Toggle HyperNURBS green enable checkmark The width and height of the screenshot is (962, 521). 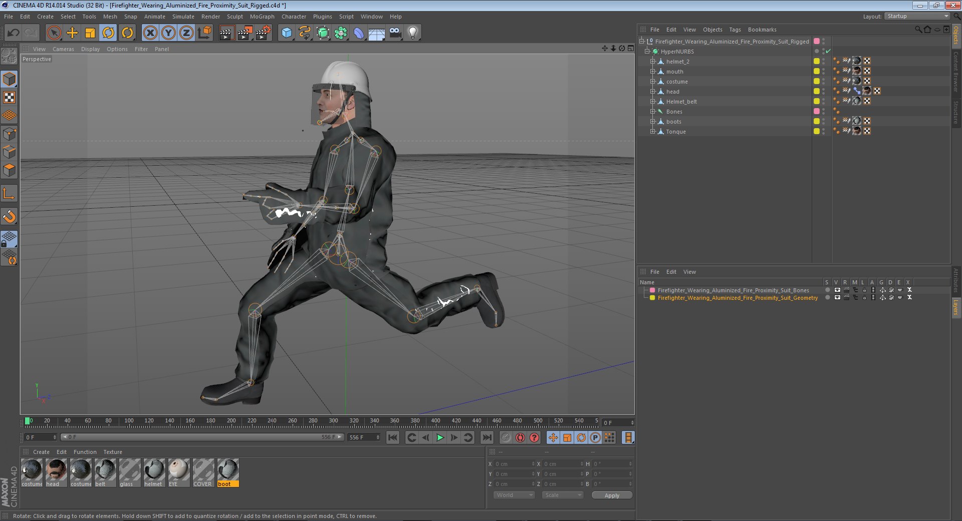click(x=828, y=51)
